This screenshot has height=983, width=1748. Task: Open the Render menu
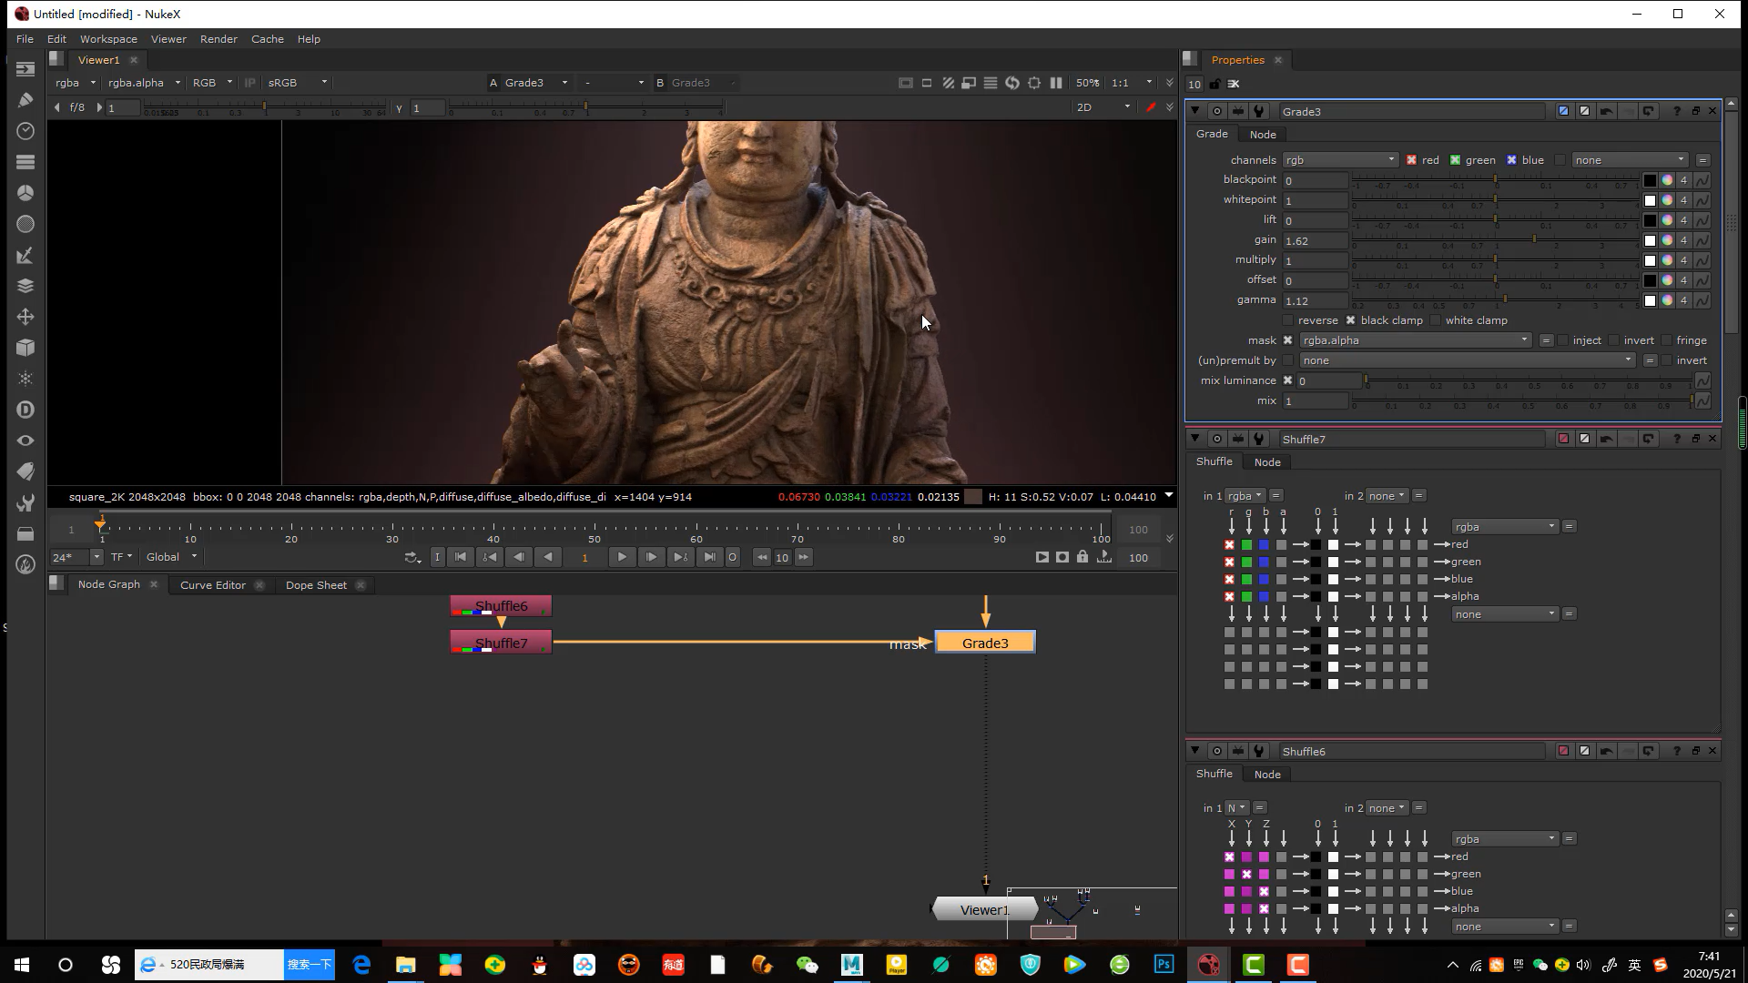tap(218, 39)
